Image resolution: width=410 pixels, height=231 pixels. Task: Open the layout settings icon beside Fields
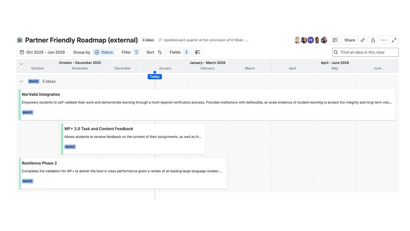[x=197, y=52]
